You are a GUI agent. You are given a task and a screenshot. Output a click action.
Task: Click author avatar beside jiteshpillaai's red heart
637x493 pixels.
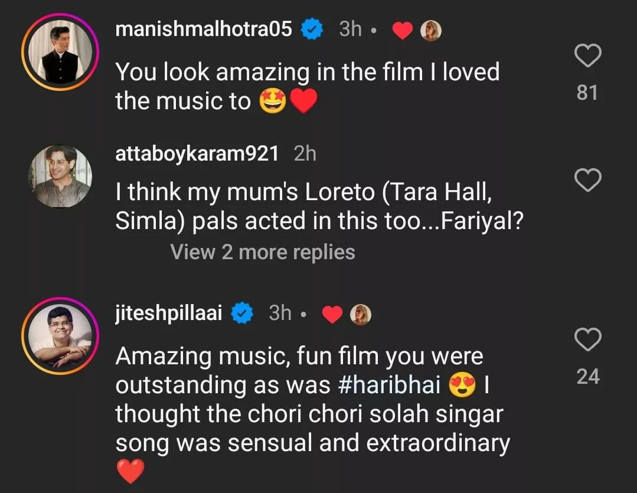360,315
